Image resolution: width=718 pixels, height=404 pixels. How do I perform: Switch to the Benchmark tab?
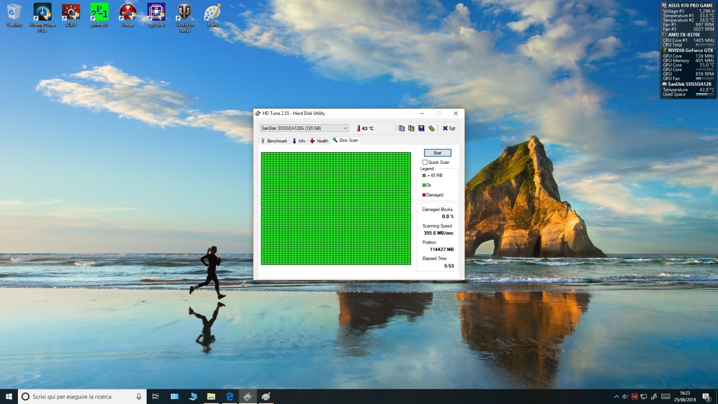tap(274, 141)
